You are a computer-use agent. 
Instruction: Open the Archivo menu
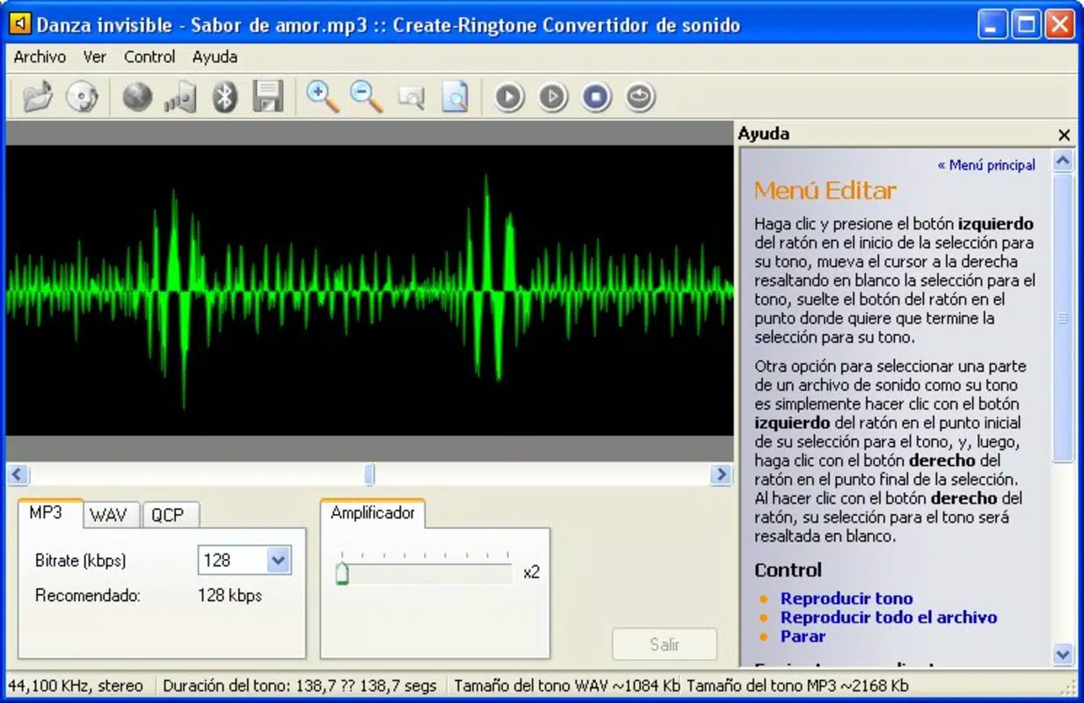[40, 56]
